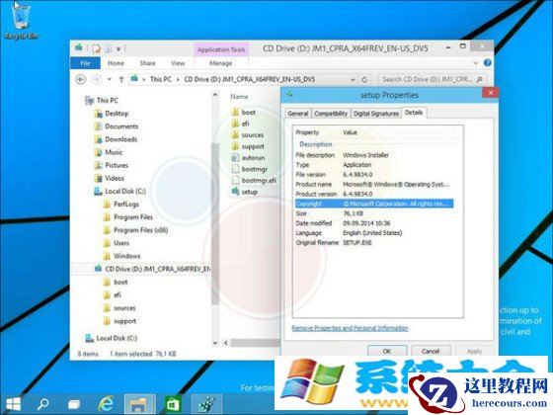The height and width of the screenshot is (415, 553).
Task: Switch to the Compatibility tab
Action: tap(331, 114)
